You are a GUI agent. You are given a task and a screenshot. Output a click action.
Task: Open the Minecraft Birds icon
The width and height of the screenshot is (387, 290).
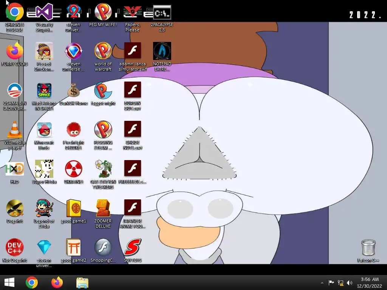[44, 130]
